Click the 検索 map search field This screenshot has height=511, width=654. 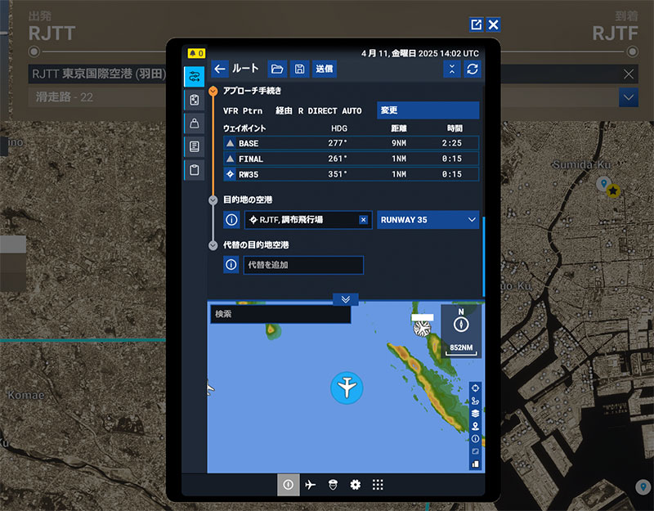[x=280, y=314]
